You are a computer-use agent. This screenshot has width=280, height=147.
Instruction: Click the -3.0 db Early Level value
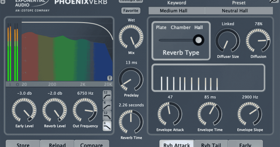tap(24, 93)
